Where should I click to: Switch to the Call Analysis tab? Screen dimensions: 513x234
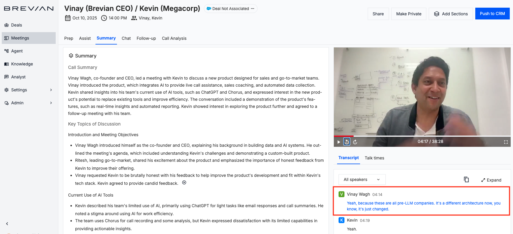click(x=174, y=38)
